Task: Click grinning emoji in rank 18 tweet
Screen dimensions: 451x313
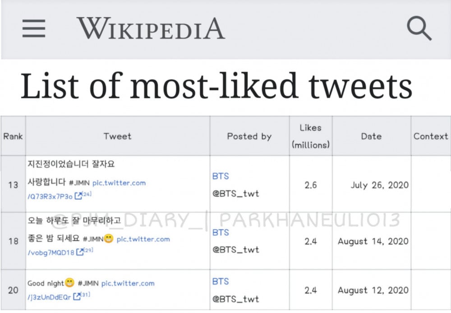Action: pyautogui.click(x=109, y=239)
